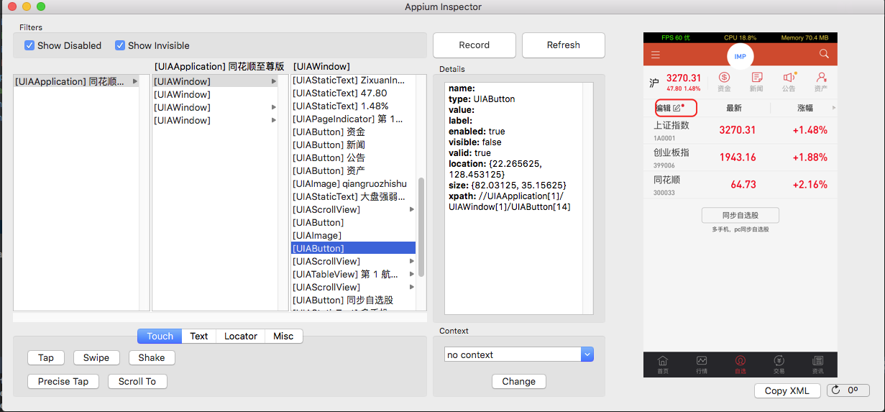Click the 资金 funds icon in phone preview
This screenshot has height=412, width=885.
(x=724, y=78)
